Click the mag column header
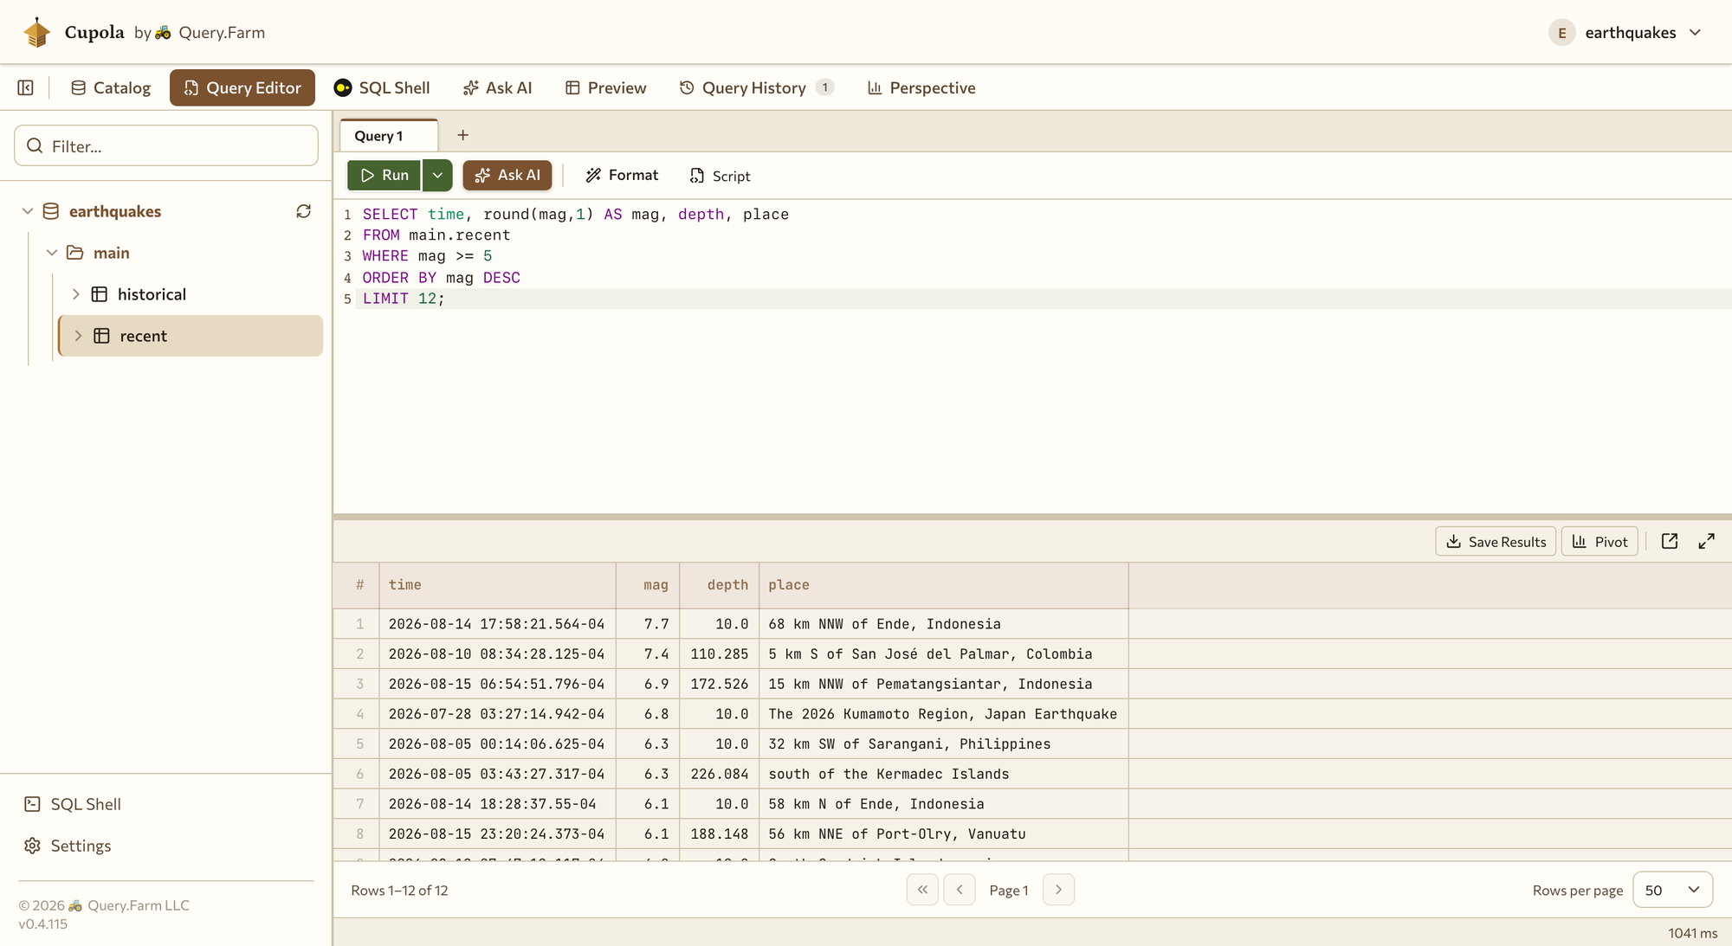This screenshot has height=946, width=1732. 648,585
